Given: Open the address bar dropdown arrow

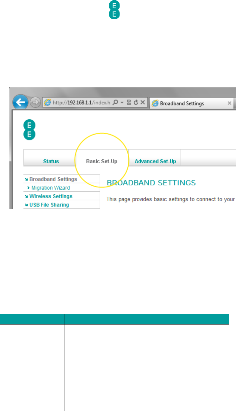Looking at the screenshot, I should coord(122,103).
